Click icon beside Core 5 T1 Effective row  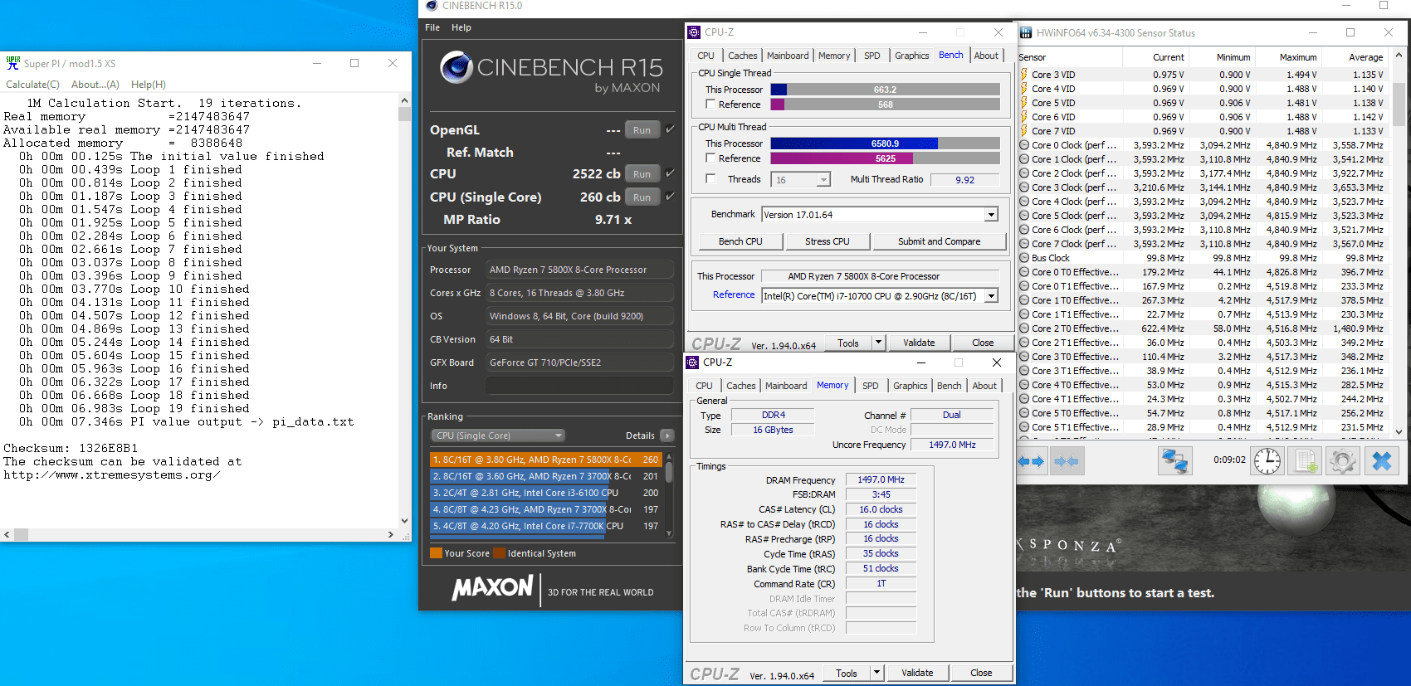point(1024,427)
